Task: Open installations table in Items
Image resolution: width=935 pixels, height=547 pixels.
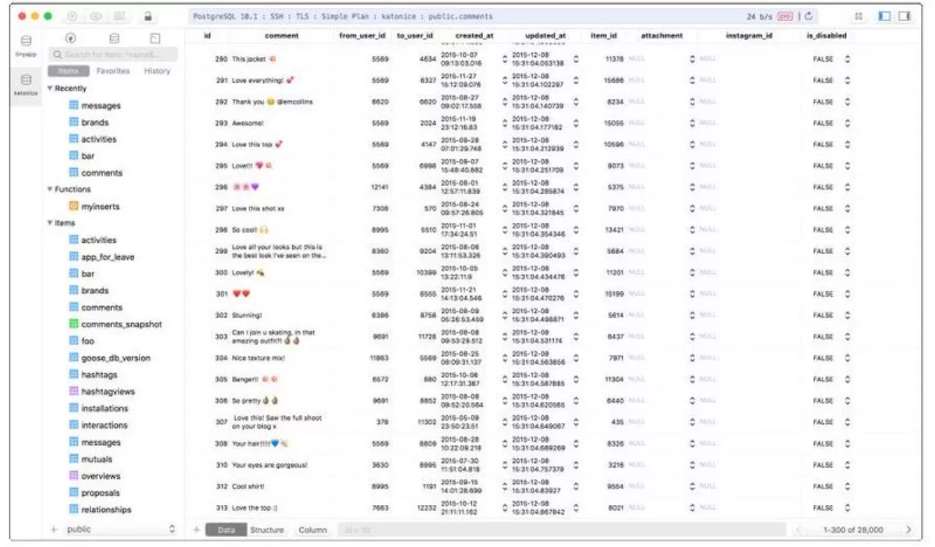Action: click(104, 408)
